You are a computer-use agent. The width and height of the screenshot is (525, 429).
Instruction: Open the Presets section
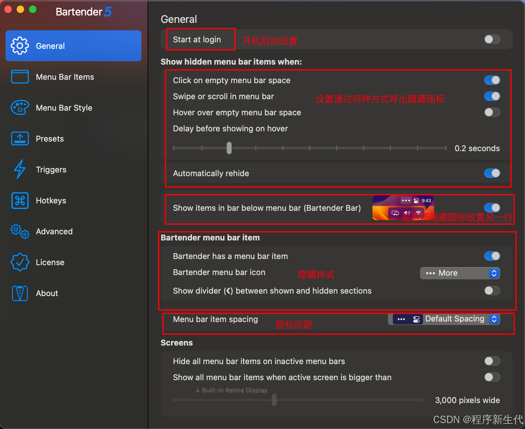(73, 138)
